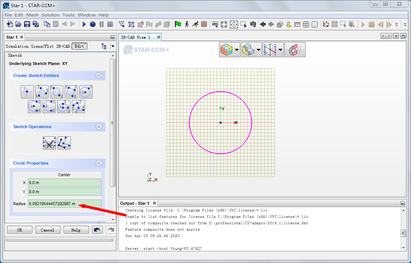This screenshot has height=263, width=411.
Task: Select the three-point circular arc tool
Action: point(49,106)
